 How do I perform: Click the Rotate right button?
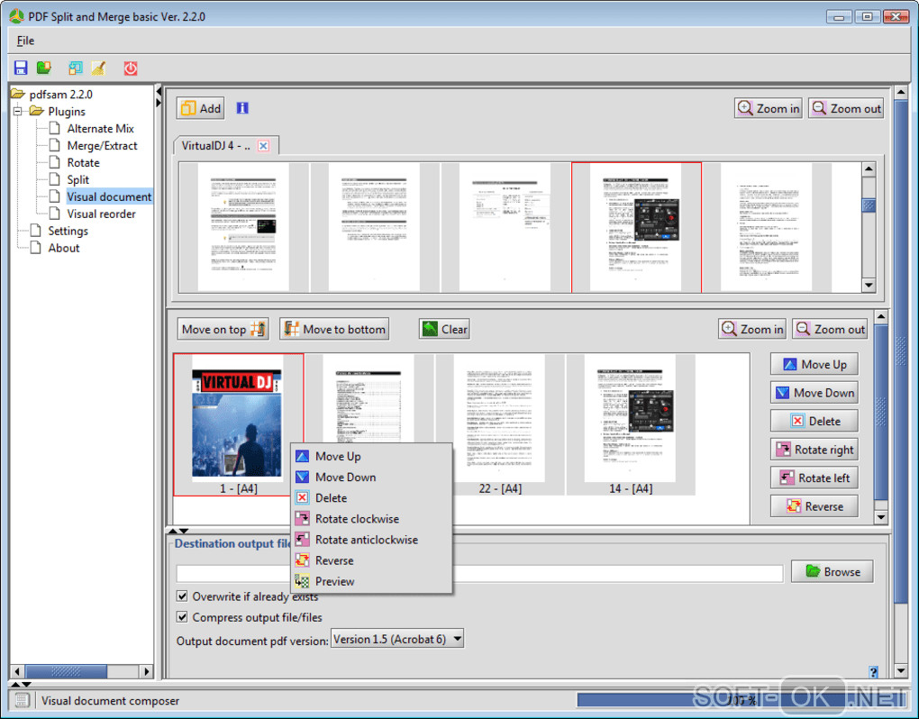pyautogui.click(x=814, y=450)
